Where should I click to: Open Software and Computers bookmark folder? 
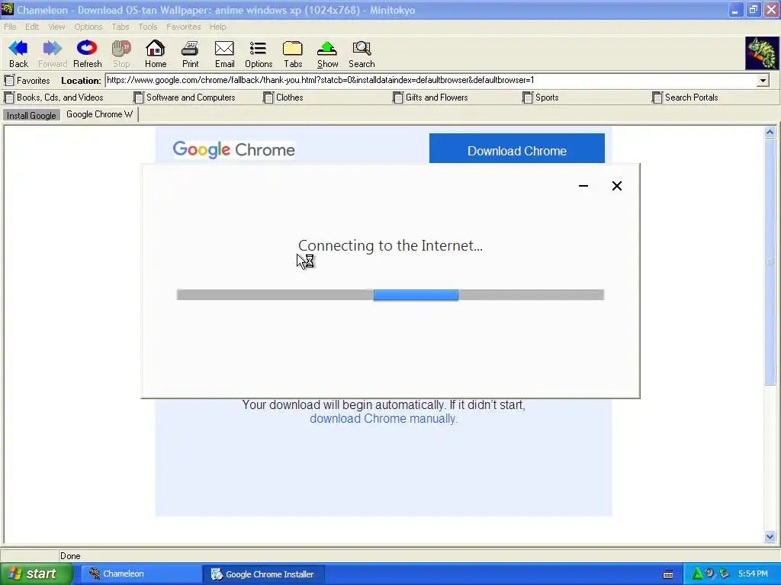(x=185, y=97)
